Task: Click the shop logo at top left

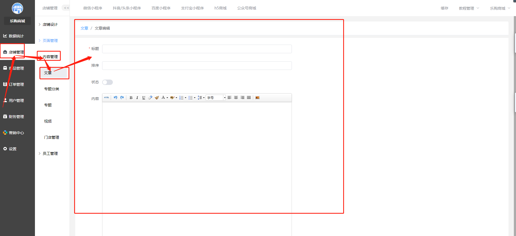Action: tap(17, 8)
